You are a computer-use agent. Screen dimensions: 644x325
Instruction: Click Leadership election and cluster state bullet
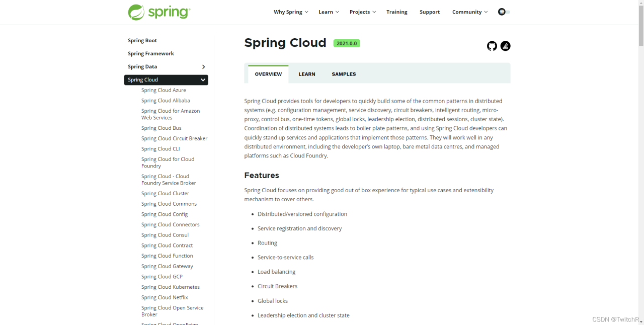click(x=303, y=315)
